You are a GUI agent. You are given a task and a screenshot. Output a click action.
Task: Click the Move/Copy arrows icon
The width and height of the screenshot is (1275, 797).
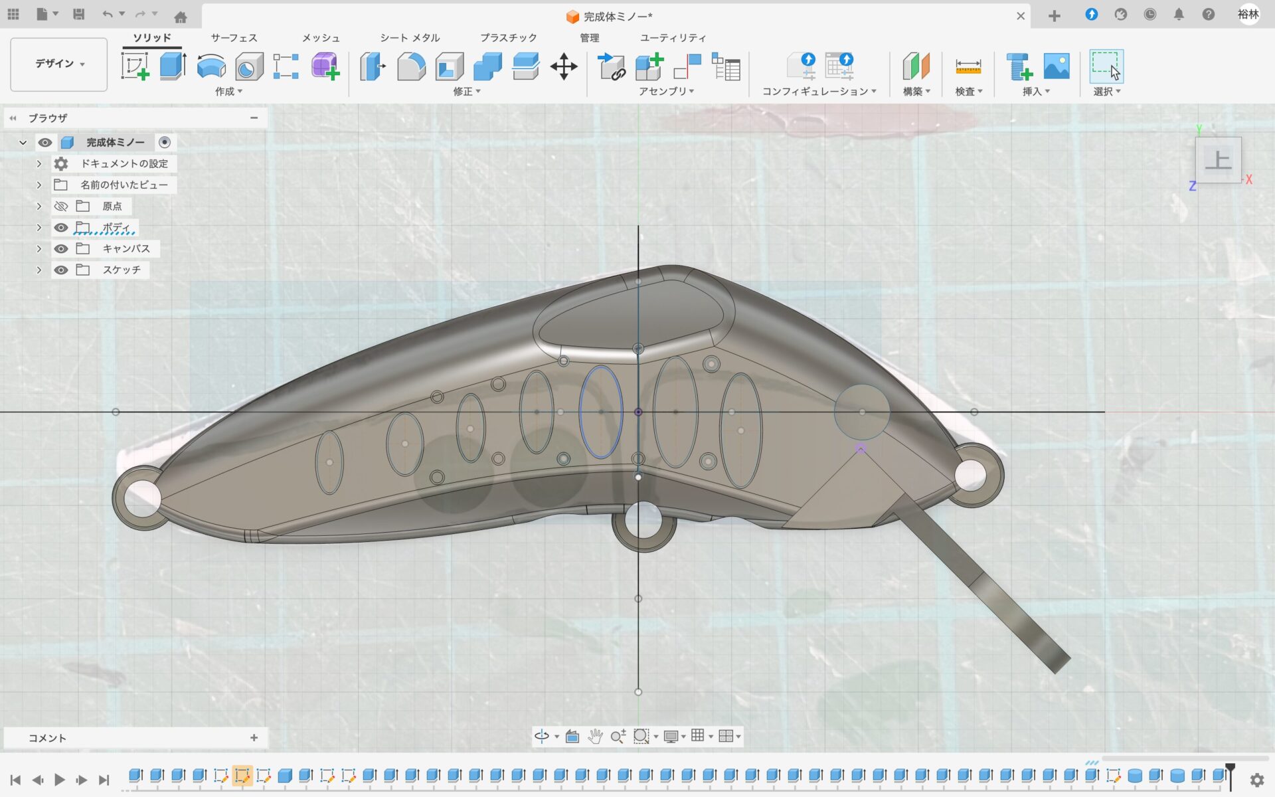564,66
